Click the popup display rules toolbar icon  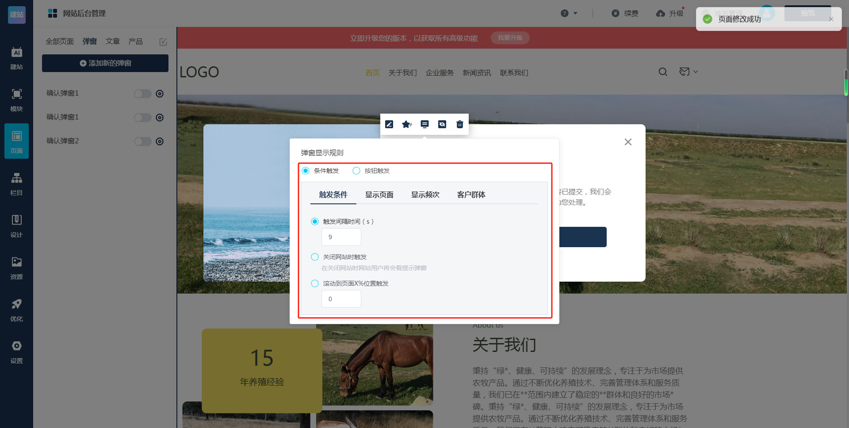coord(424,124)
